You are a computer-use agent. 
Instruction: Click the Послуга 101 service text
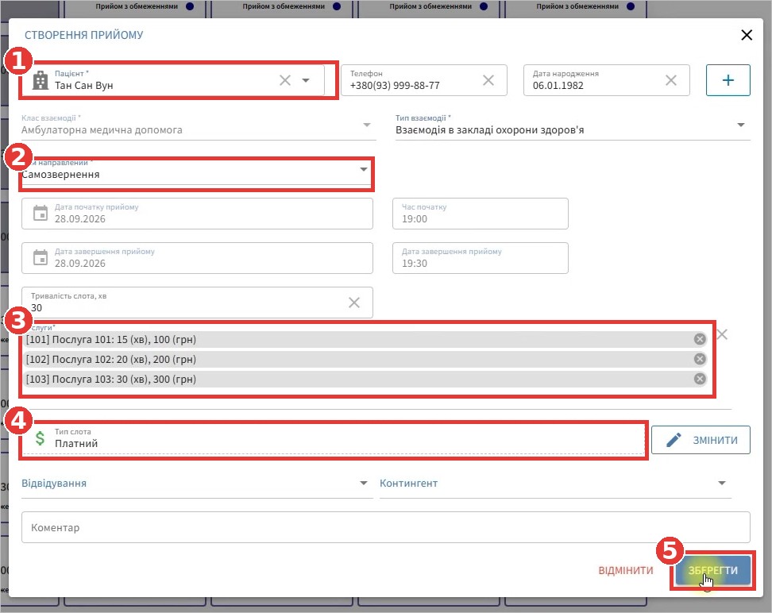111,339
